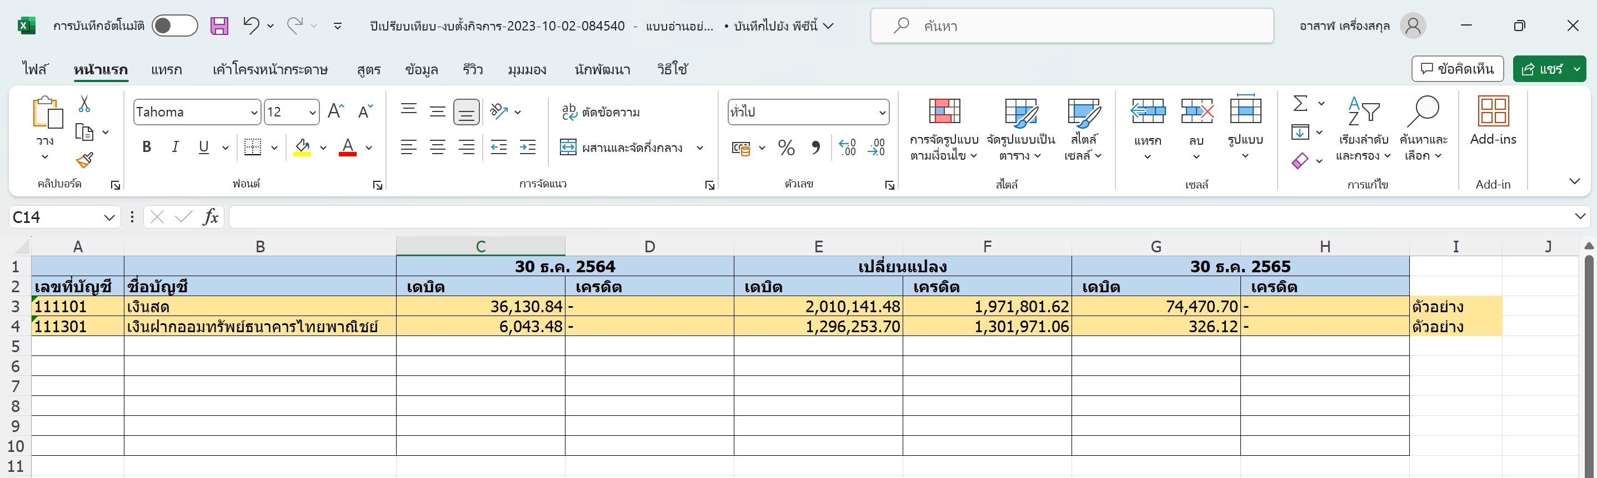Toggle the AutoSave switch
Viewport: 1597px width, 478px height.
(174, 26)
